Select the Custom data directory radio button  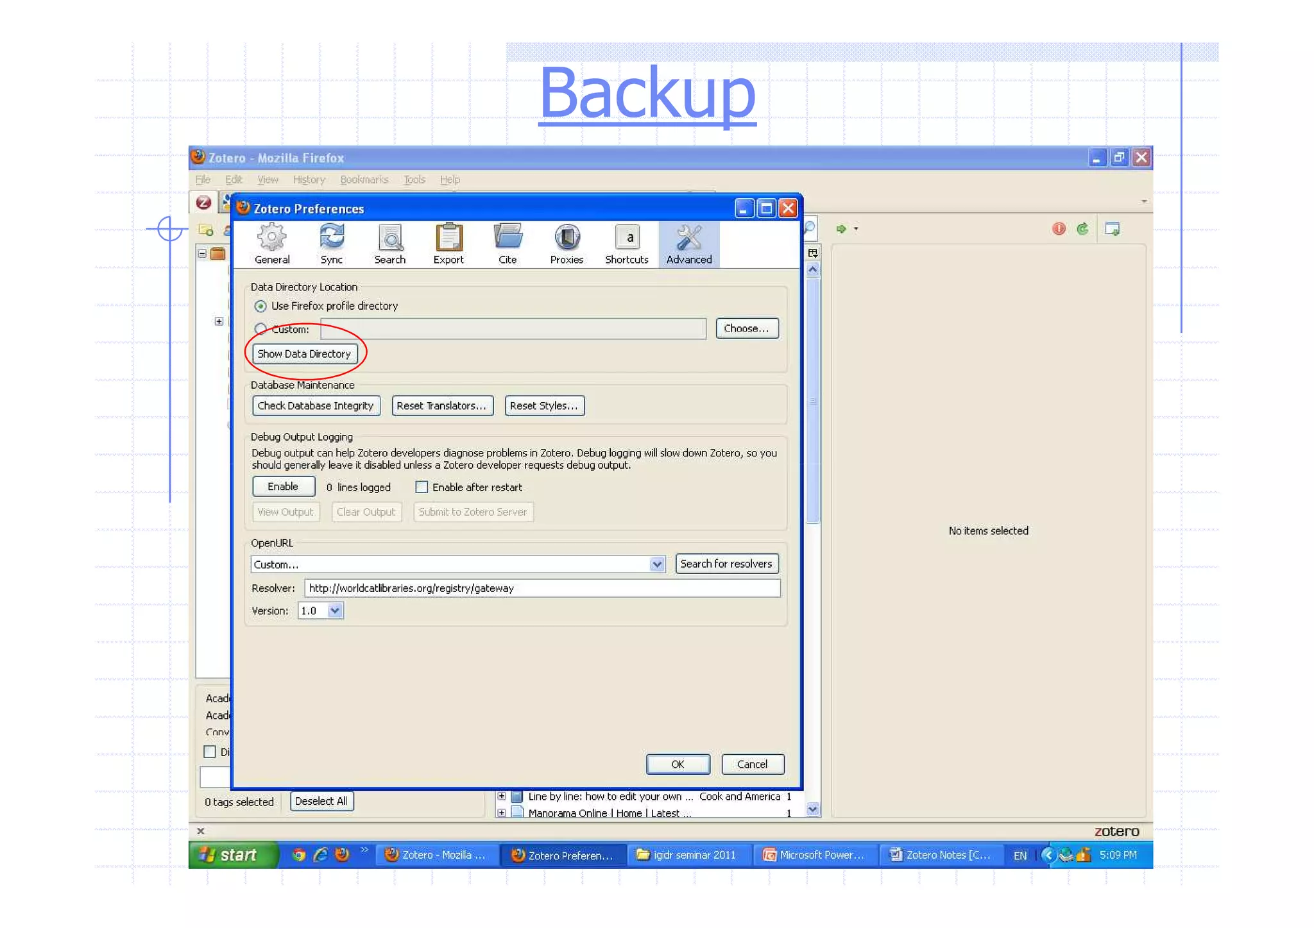pos(260,329)
